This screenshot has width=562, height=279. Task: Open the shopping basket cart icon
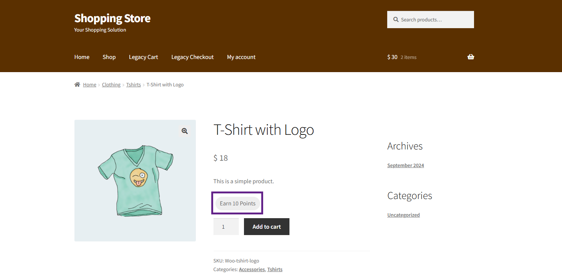pyautogui.click(x=470, y=57)
